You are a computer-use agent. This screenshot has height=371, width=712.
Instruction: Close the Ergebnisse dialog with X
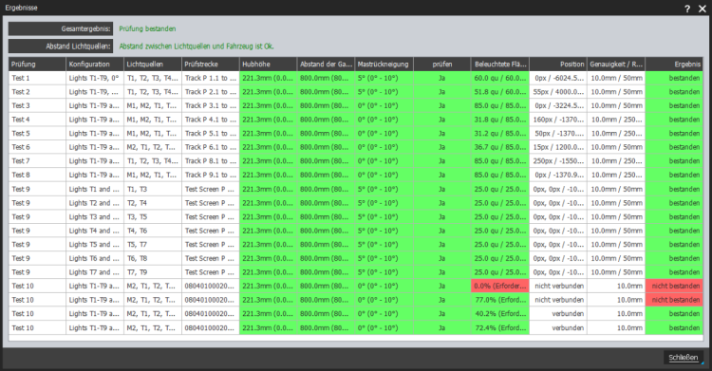(702, 9)
